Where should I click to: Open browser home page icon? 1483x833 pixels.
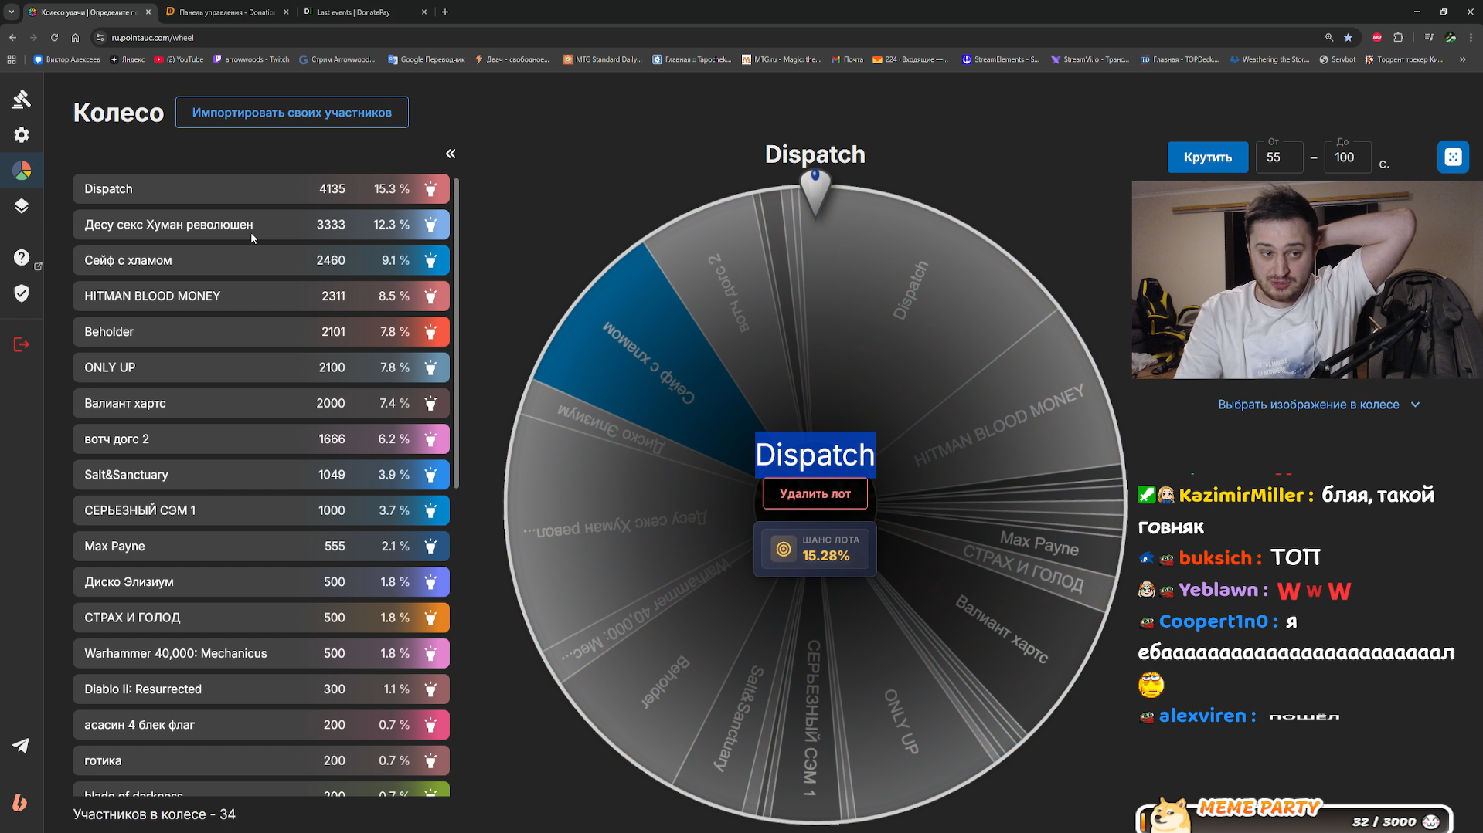(75, 37)
